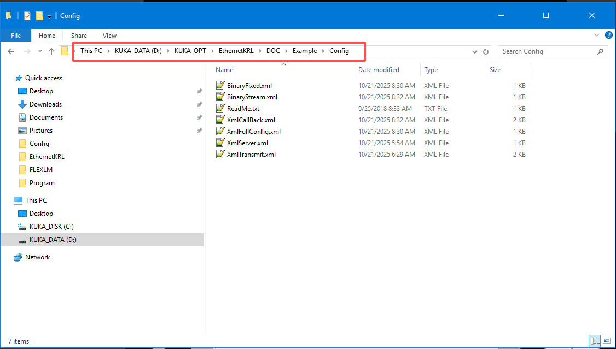Open the File ribbon tab
The image size is (616, 349).
coord(16,36)
